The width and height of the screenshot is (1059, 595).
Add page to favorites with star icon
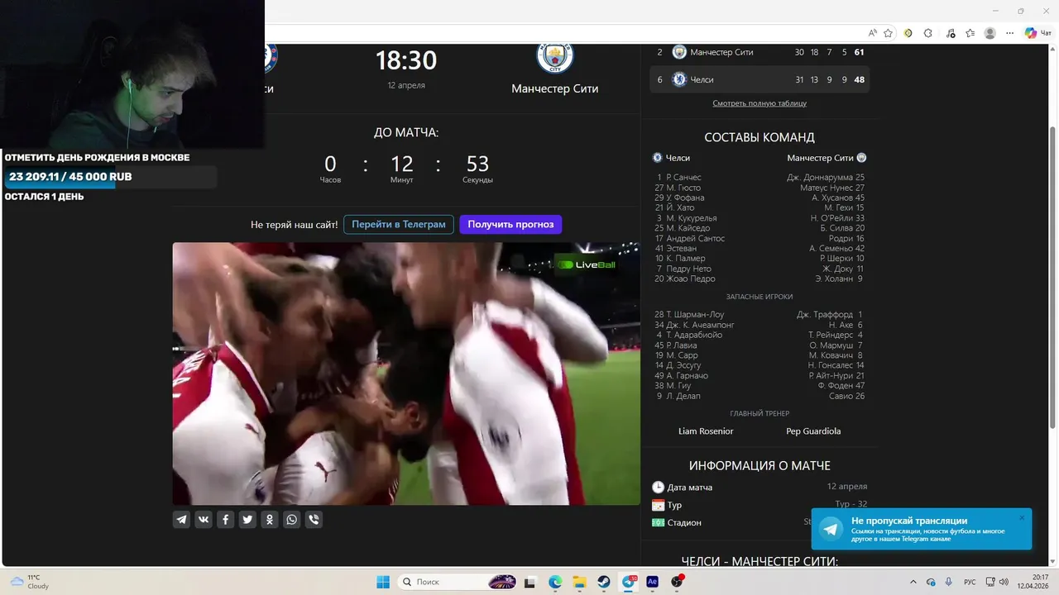(889, 33)
